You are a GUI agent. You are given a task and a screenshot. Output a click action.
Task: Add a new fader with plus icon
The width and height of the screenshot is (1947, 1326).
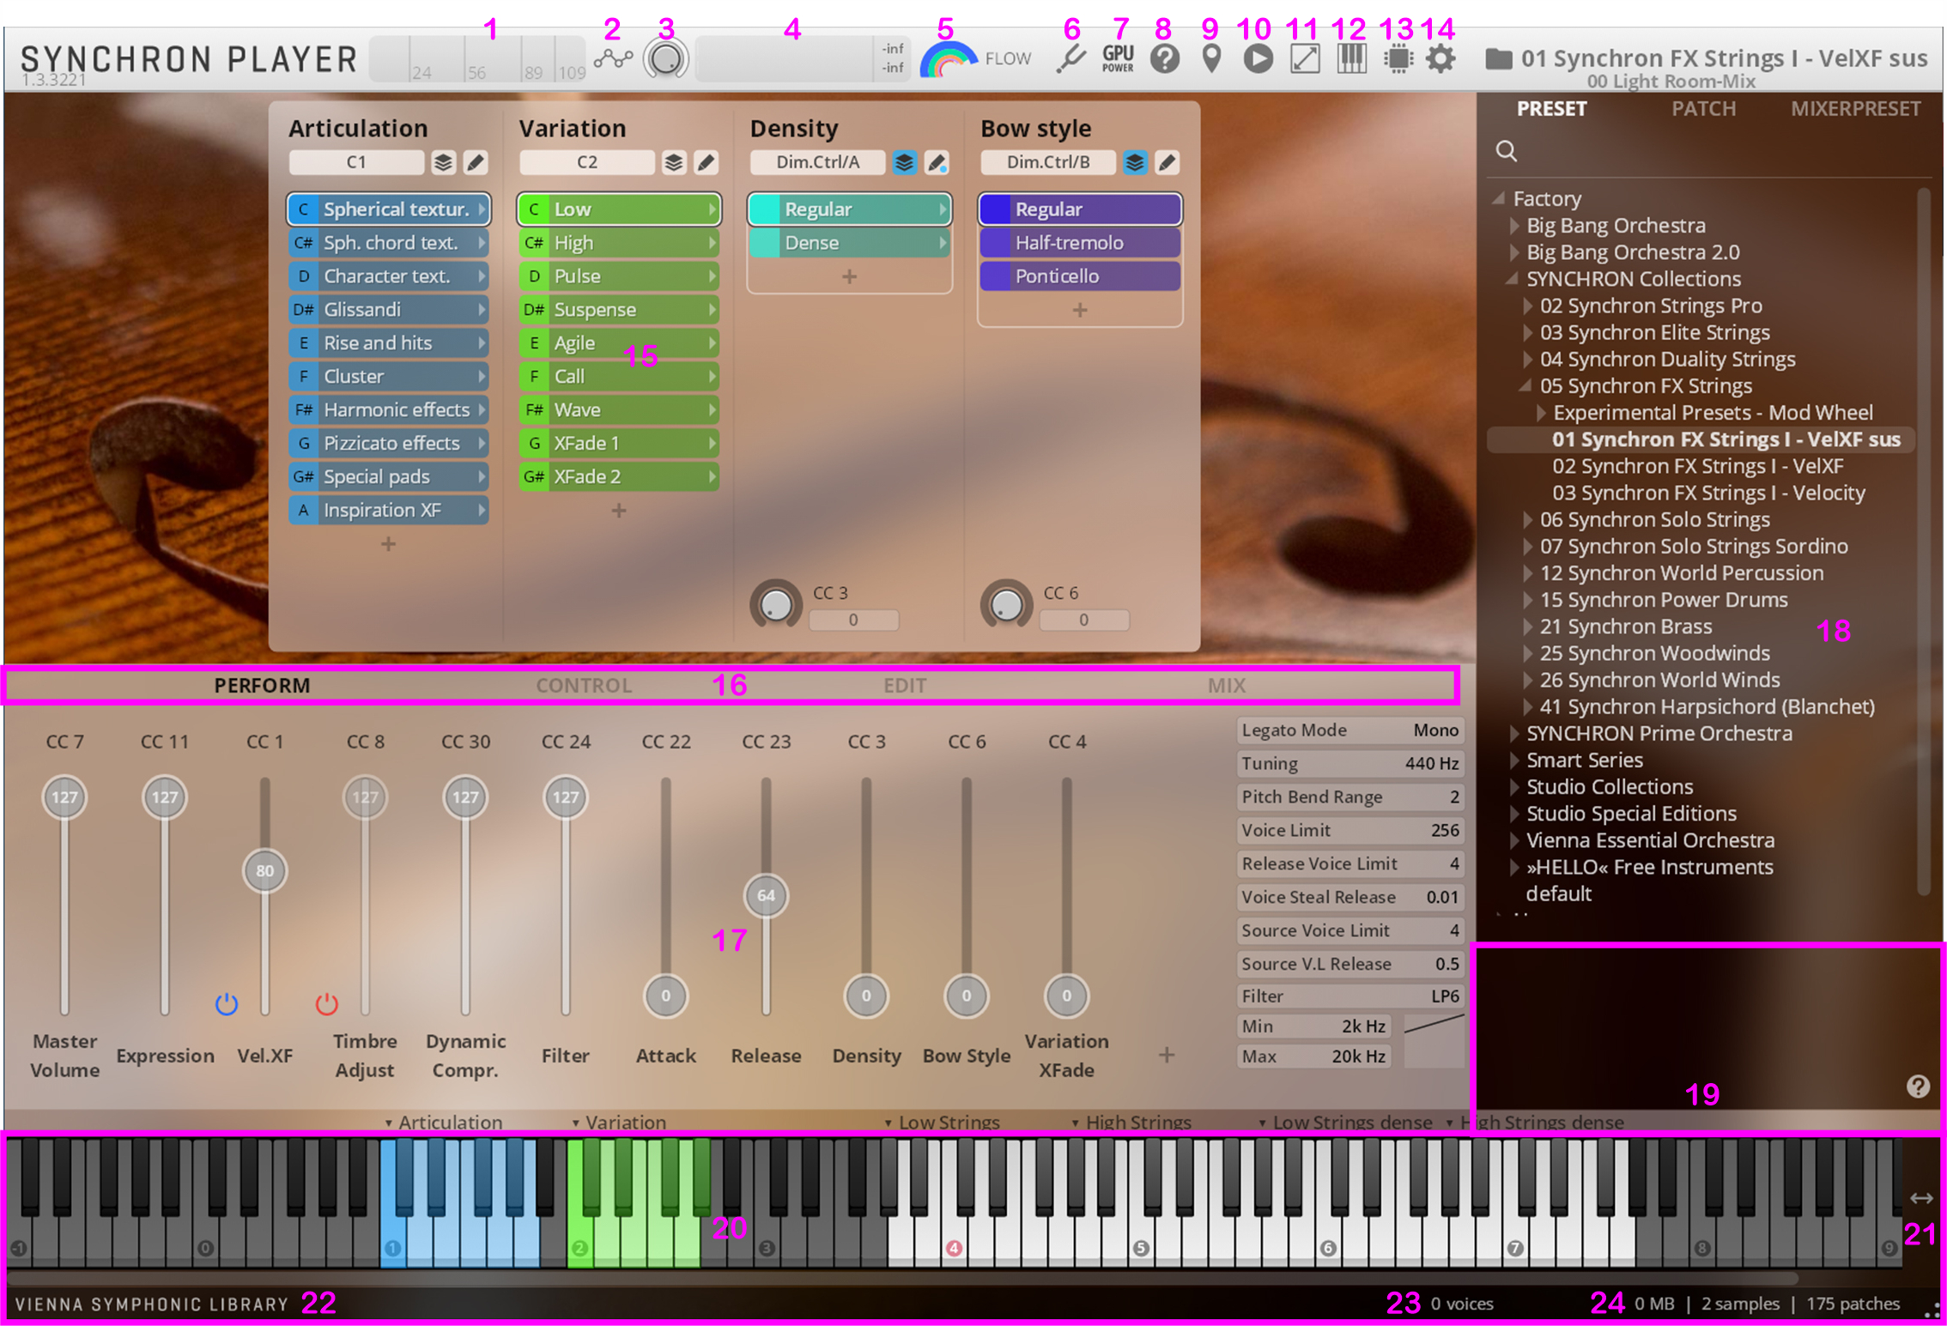[x=1166, y=1055]
